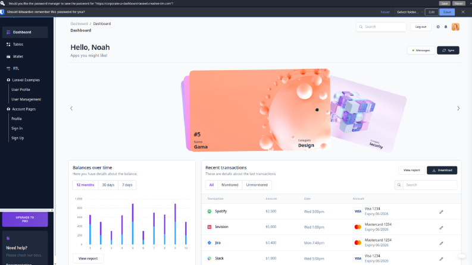The image size is (472, 265).
Task: Click View report under balances chart
Action: click(88, 258)
